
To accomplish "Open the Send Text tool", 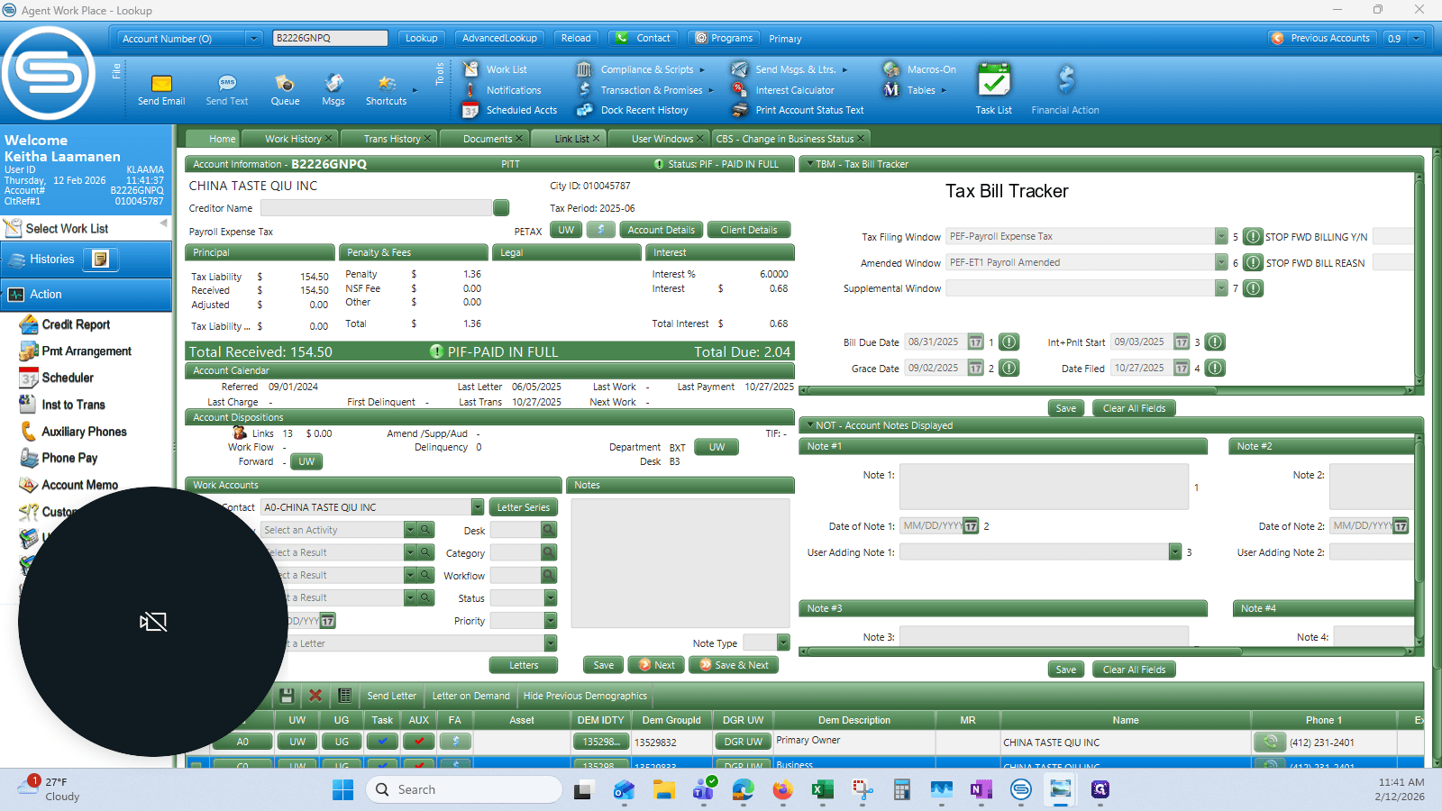I will click(227, 90).
